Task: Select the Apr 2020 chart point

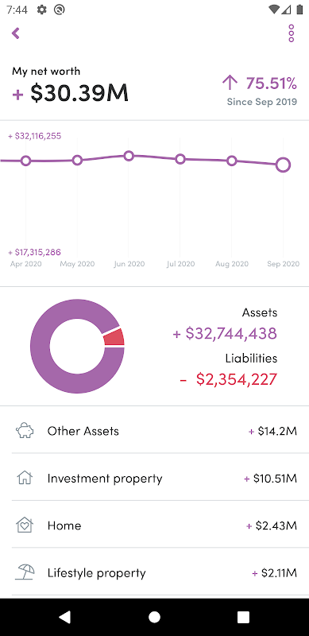Action: (25, 161)
